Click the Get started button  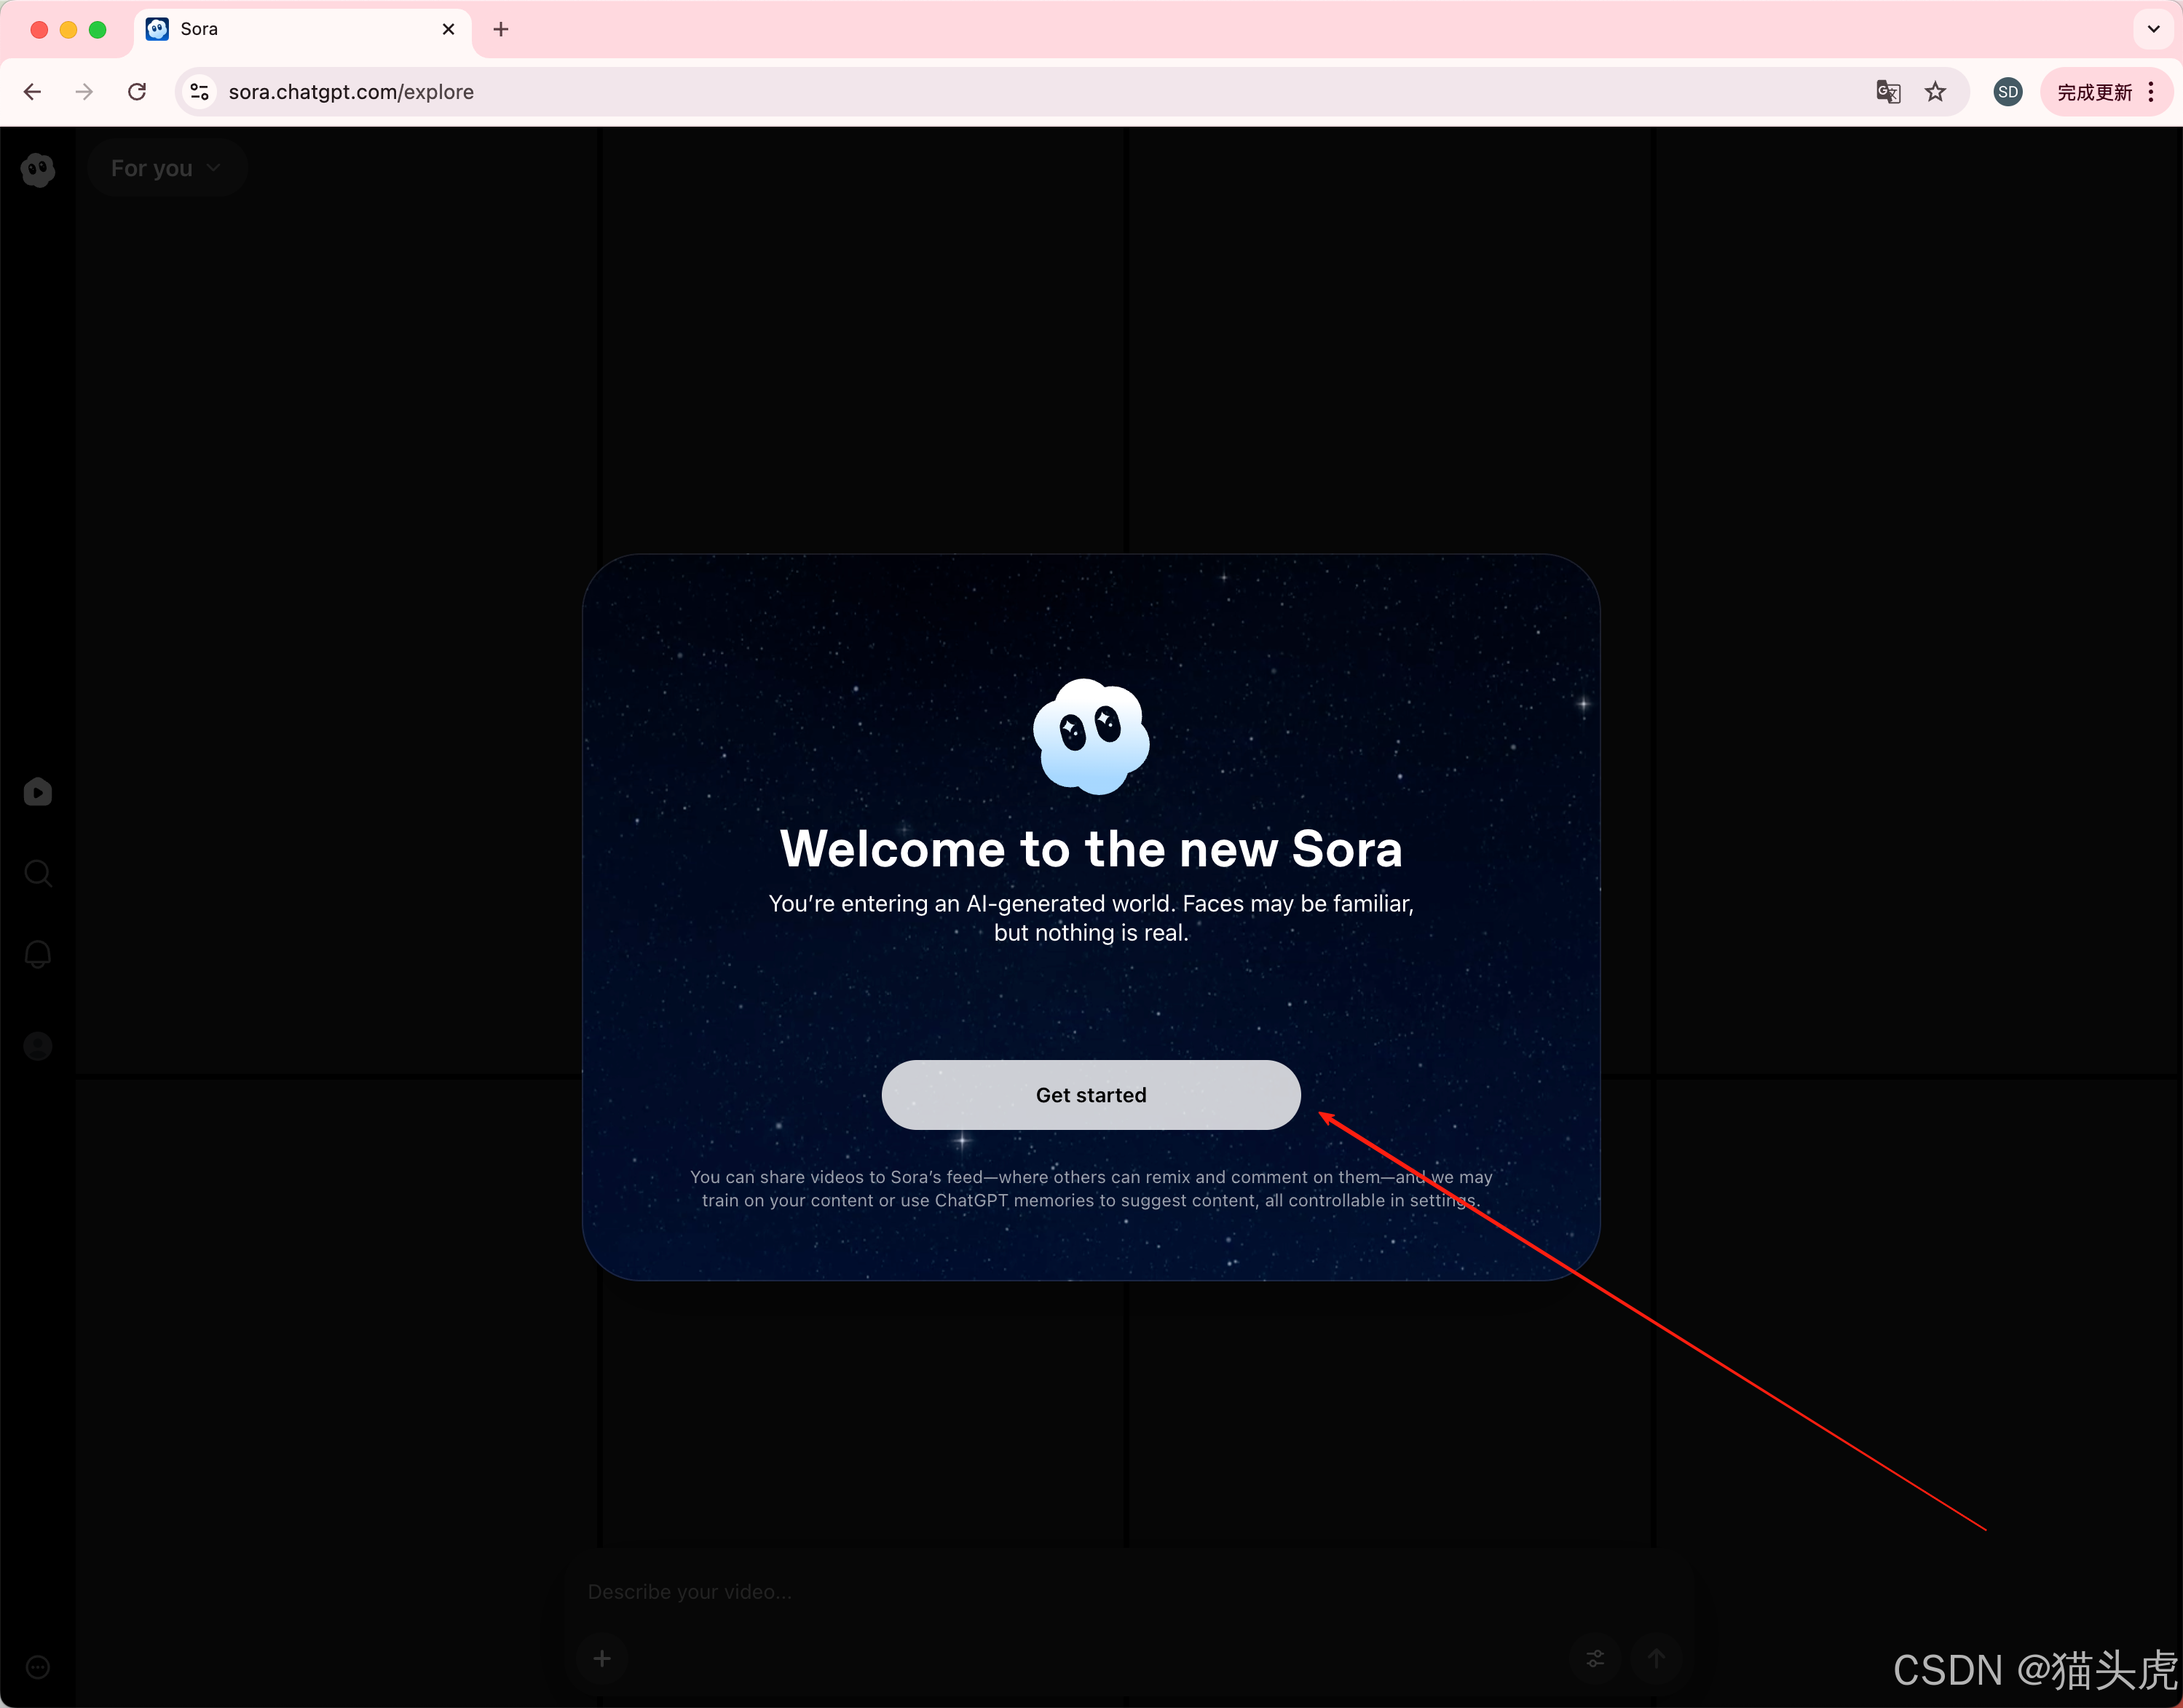(1090, 1095)
